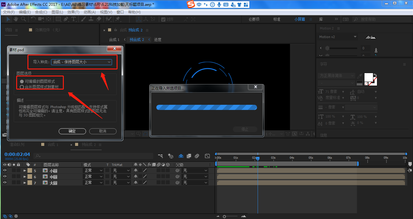
Task: Select the Rectangle shape tool
Action: click(x=58, y=19)
